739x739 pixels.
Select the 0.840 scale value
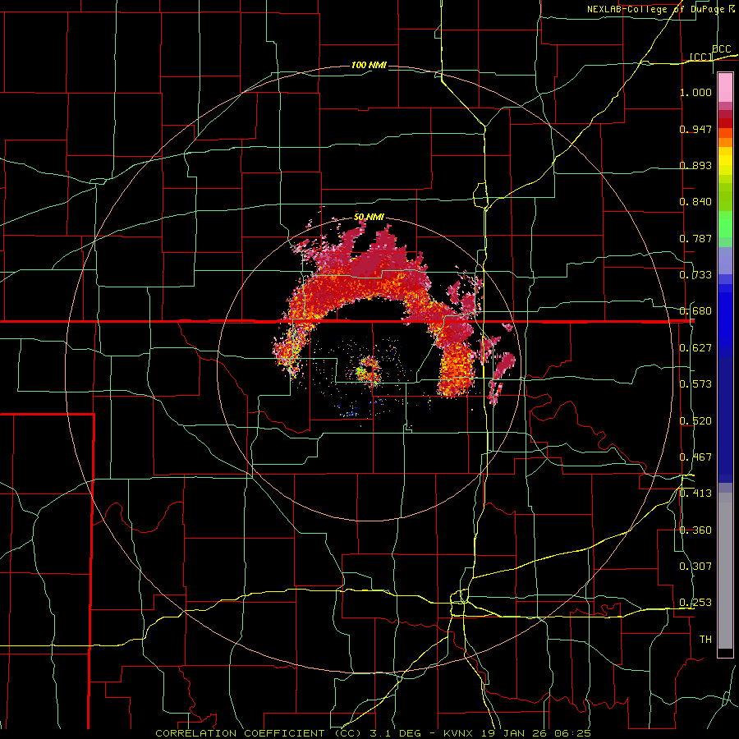click(695, 202)
